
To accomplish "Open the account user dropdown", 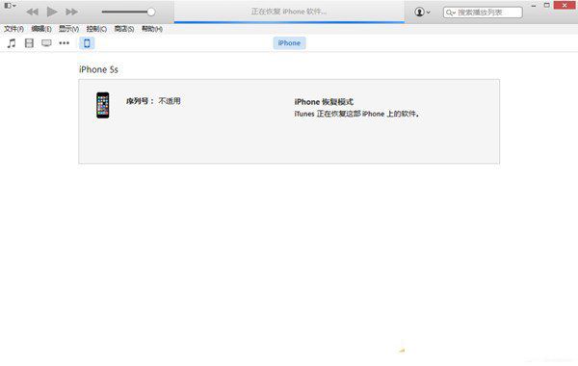I will 423,12.
